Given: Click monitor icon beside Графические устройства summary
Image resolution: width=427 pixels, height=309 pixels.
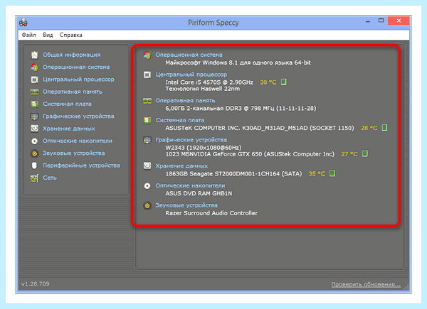Looking at the screenshot, I should (x=147, y=140).
